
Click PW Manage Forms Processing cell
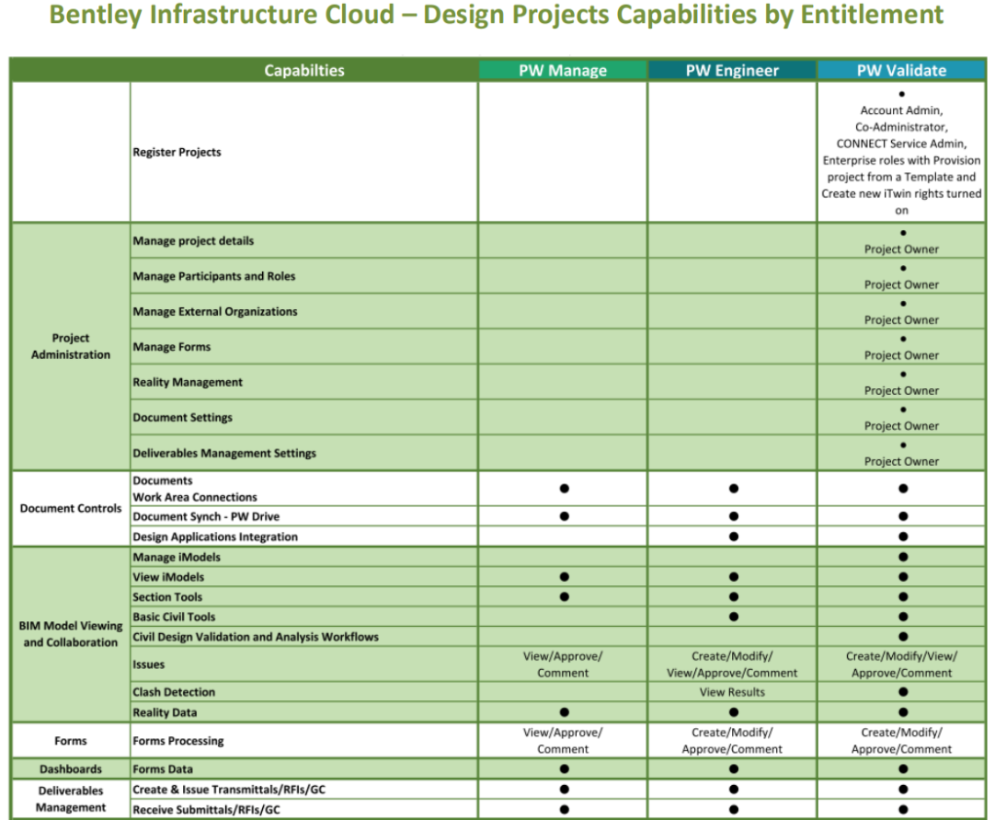pyautogui.click(x=563, y=741)
